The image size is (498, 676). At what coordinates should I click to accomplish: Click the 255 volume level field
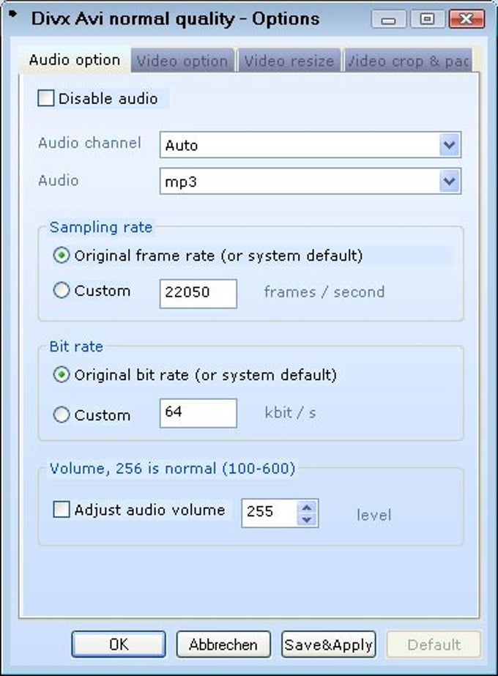tap(269, 513)
